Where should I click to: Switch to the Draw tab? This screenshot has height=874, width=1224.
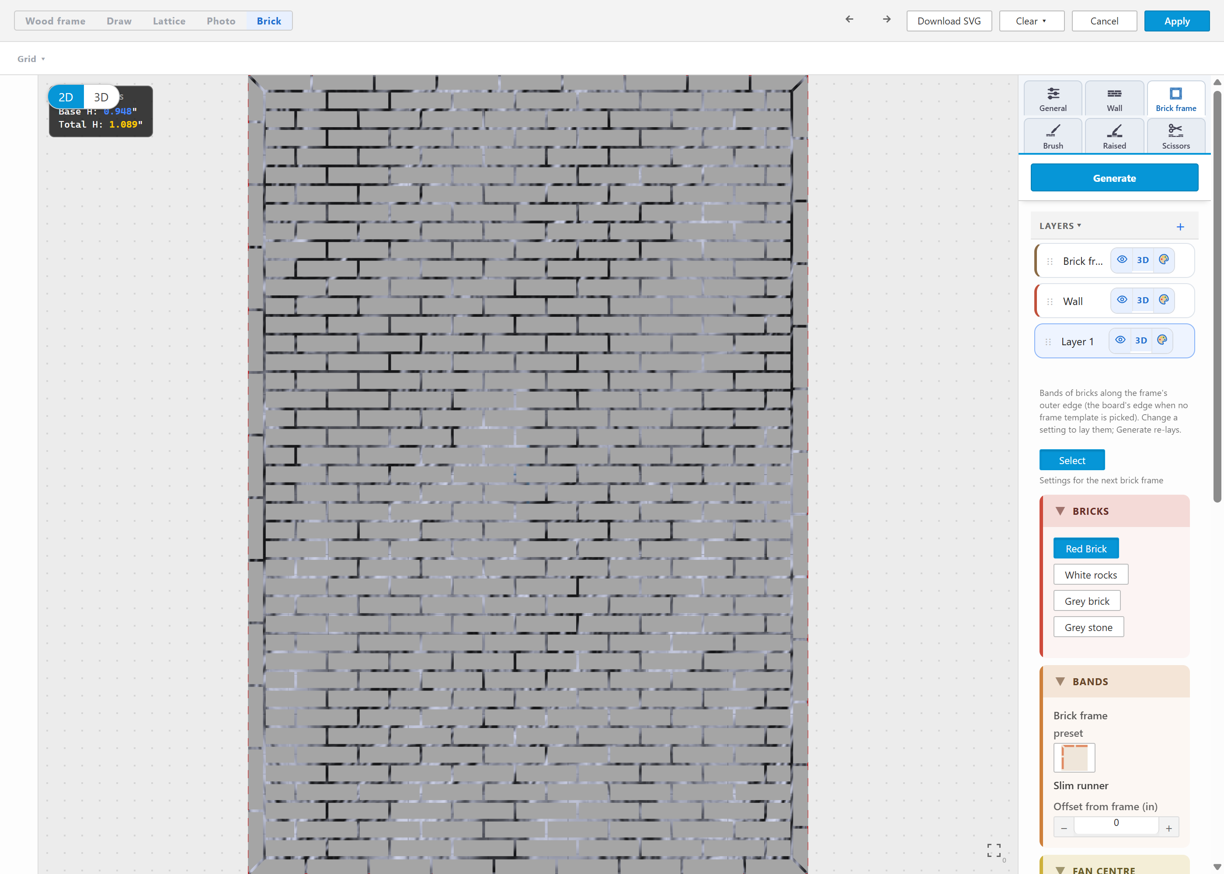coord(119,21)
